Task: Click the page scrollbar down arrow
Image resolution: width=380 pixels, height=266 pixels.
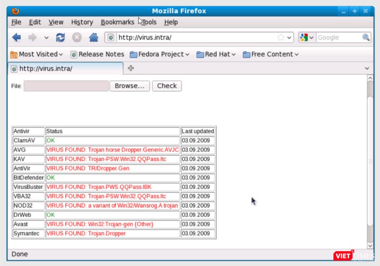Action: [370, 246]
